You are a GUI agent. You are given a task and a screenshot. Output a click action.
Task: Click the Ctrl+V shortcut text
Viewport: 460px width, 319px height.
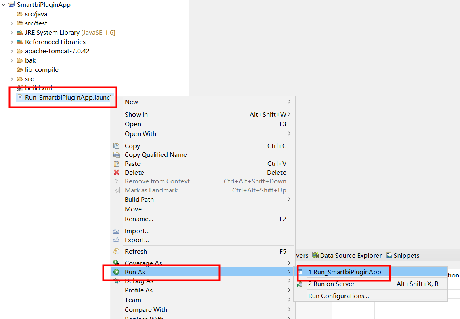coord(277,163)
